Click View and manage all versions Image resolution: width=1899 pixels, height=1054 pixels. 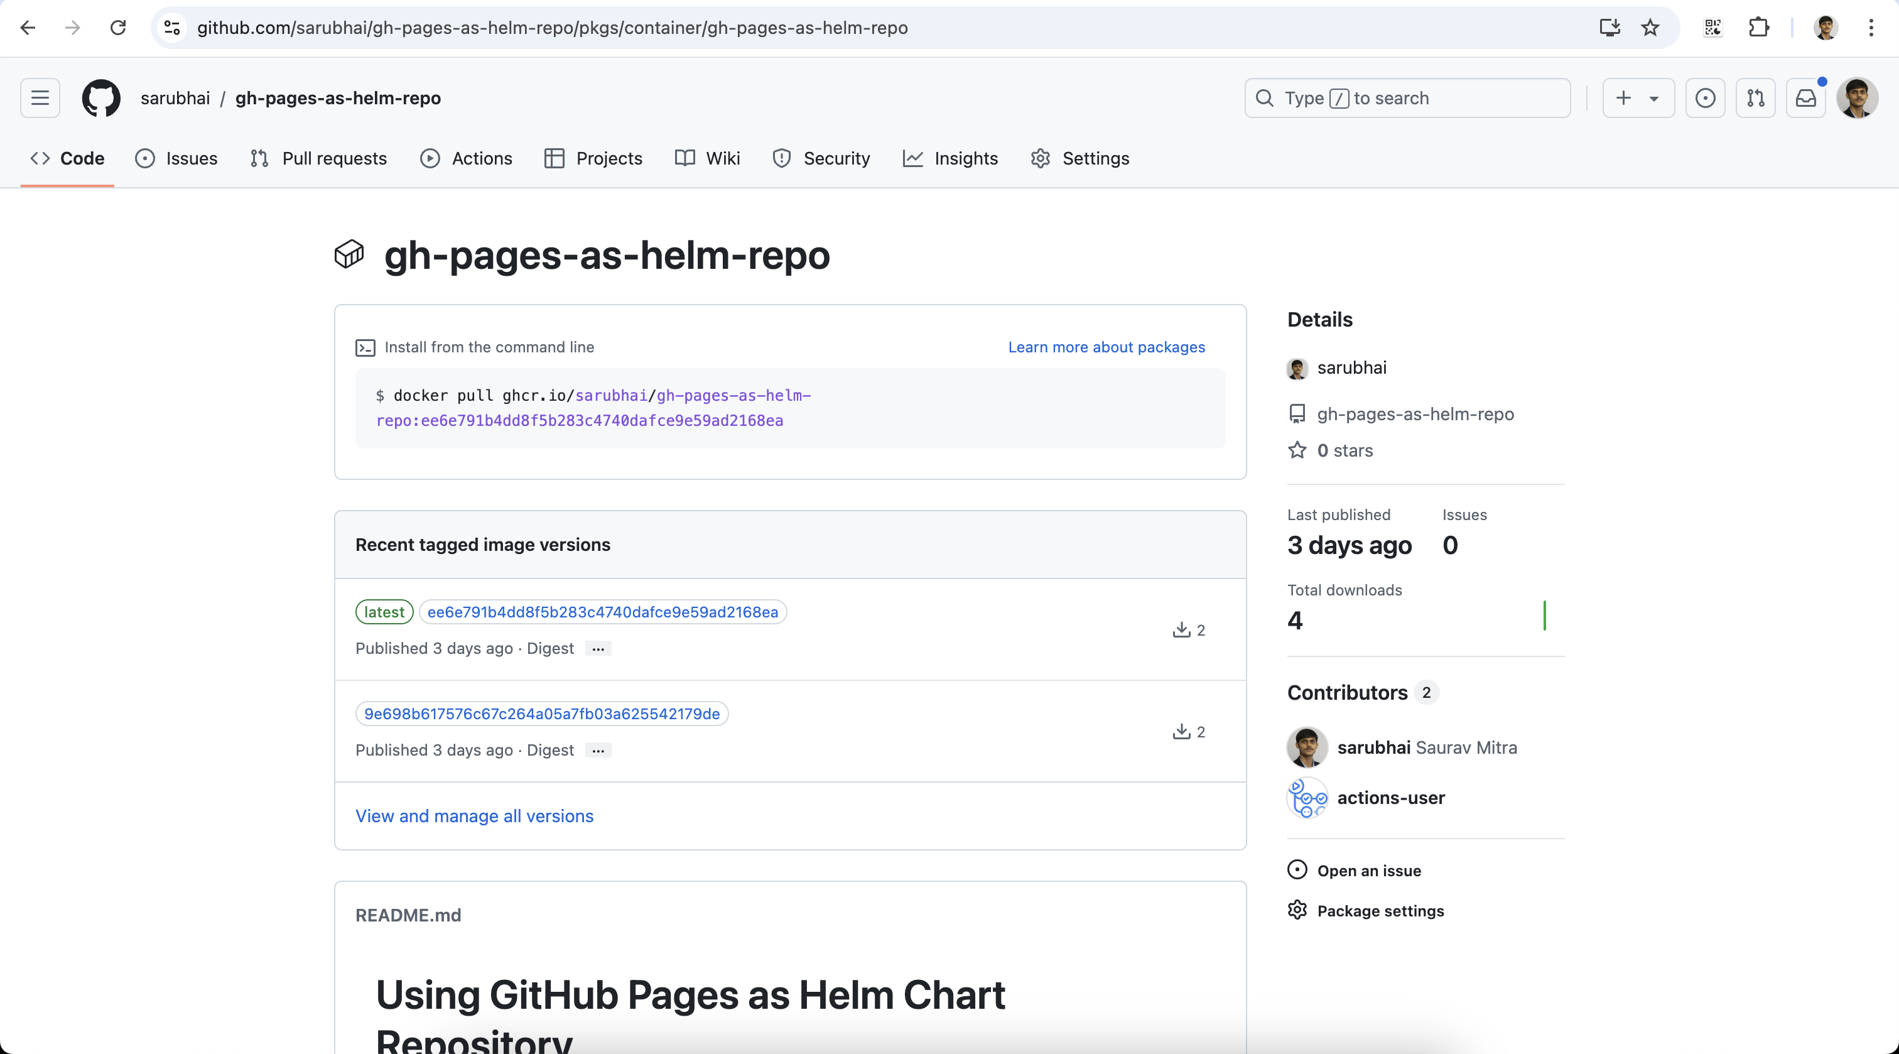click(474, 817)
